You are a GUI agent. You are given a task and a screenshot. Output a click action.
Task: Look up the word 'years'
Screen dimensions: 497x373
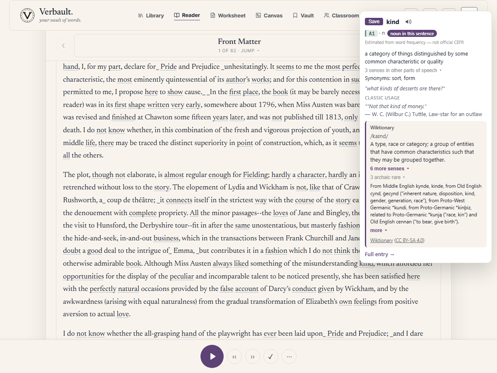[220, 117]
